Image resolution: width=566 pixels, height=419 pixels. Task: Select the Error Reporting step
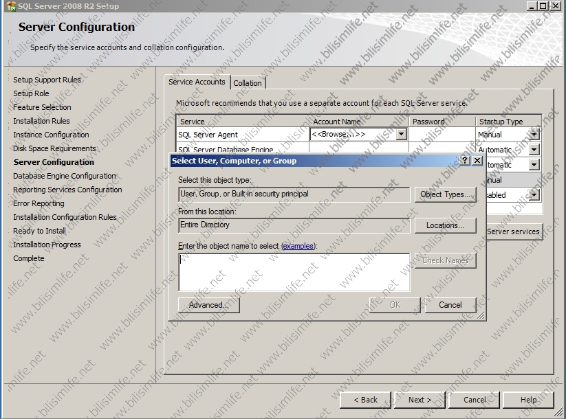[x=39, y=203]
